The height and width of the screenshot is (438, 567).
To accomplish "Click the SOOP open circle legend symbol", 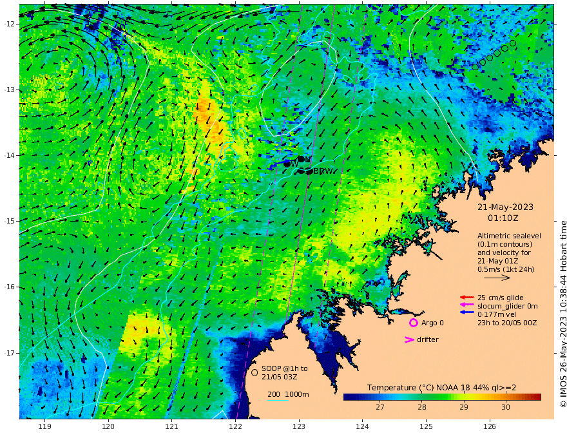I will (255, 372).
